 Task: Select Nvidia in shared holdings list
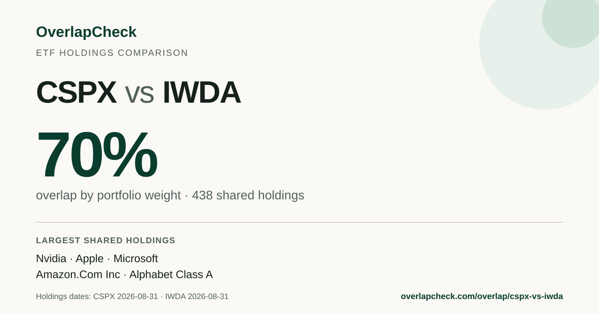point(51,259)
